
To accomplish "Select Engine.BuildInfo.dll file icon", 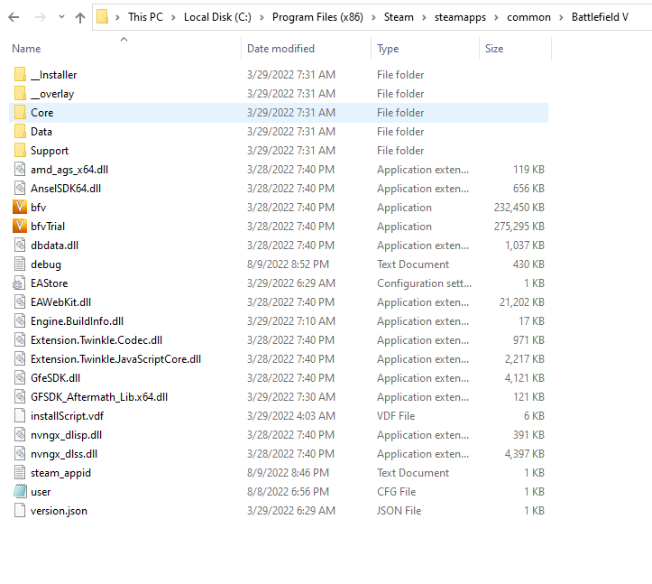I will point(20,321).
